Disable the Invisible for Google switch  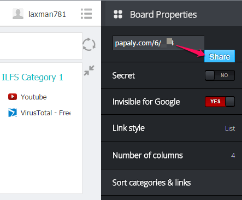220,102
